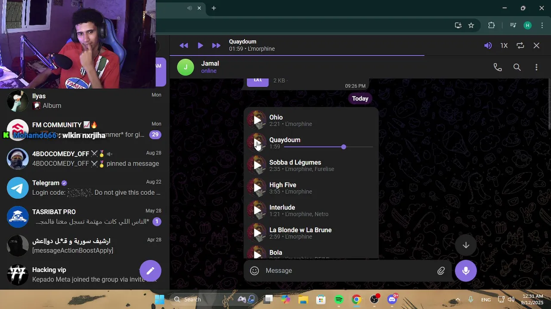Open the clock and date panel
Image resolution: width=551 pixels, height=309 pixels.
tap(532, 300)
